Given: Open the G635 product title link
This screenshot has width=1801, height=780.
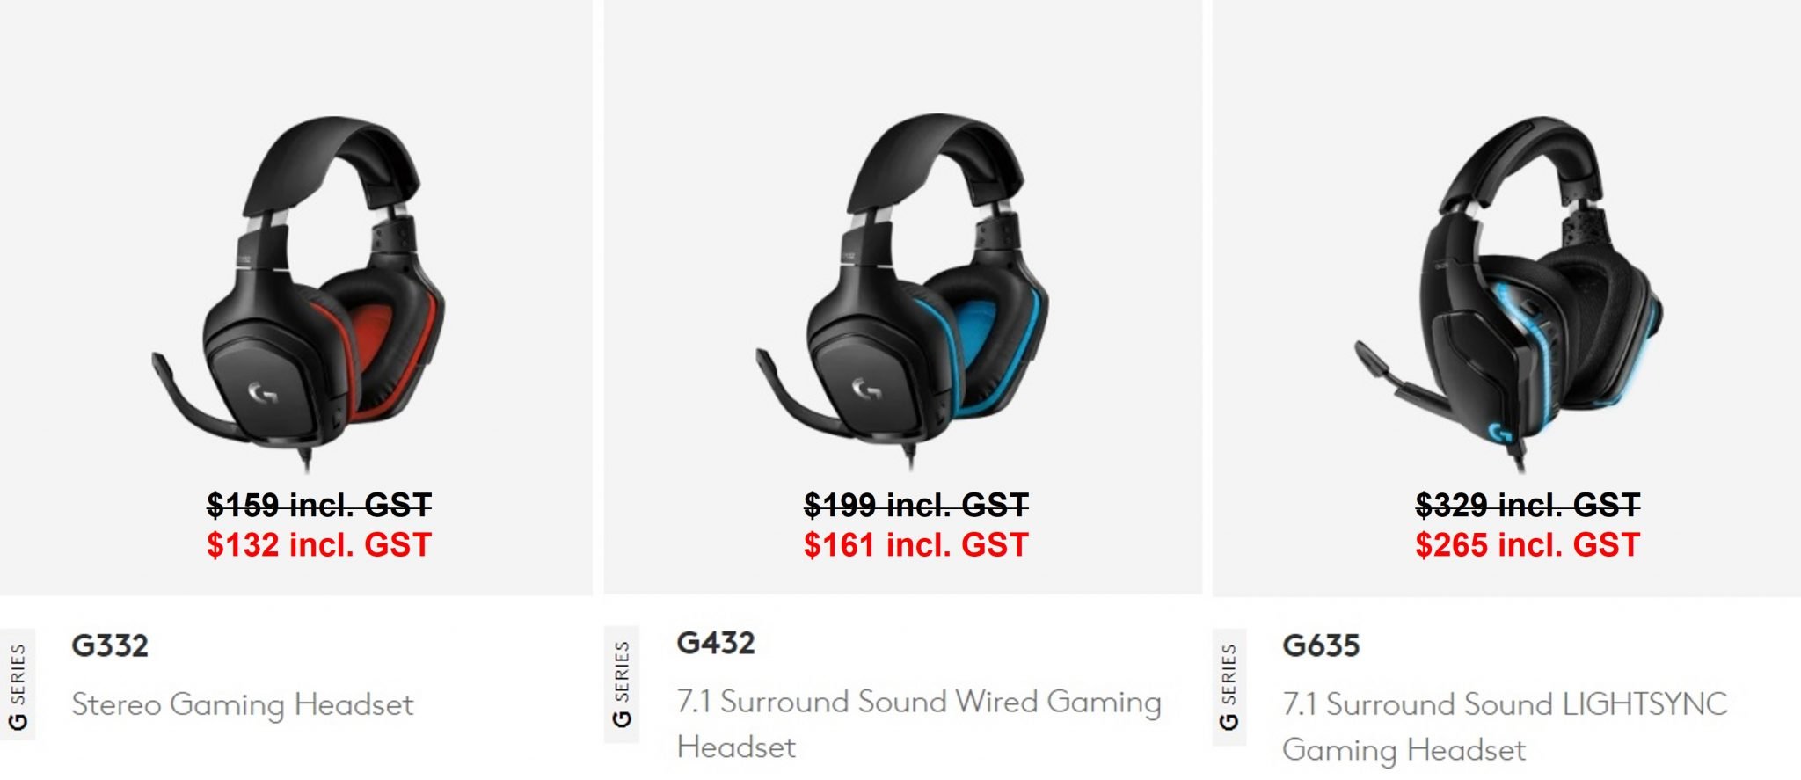Looking at the screenshot, I should point(1321,645).
